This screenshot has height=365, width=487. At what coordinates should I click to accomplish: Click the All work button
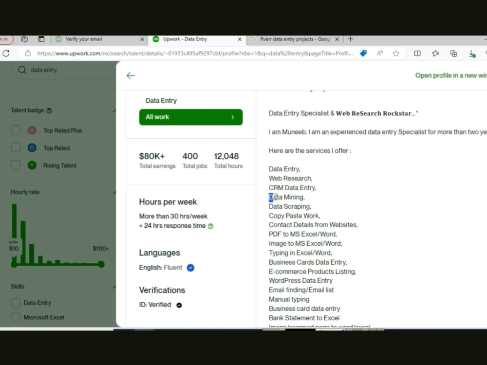[x=191, y=117]
